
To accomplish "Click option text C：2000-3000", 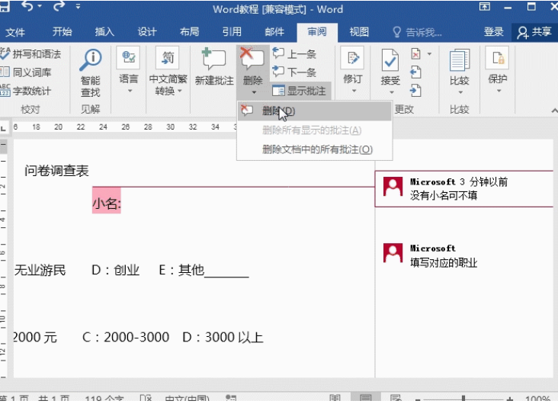I will tap(126, 337).
